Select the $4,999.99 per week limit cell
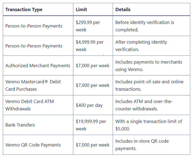 (x=90, y=46)
